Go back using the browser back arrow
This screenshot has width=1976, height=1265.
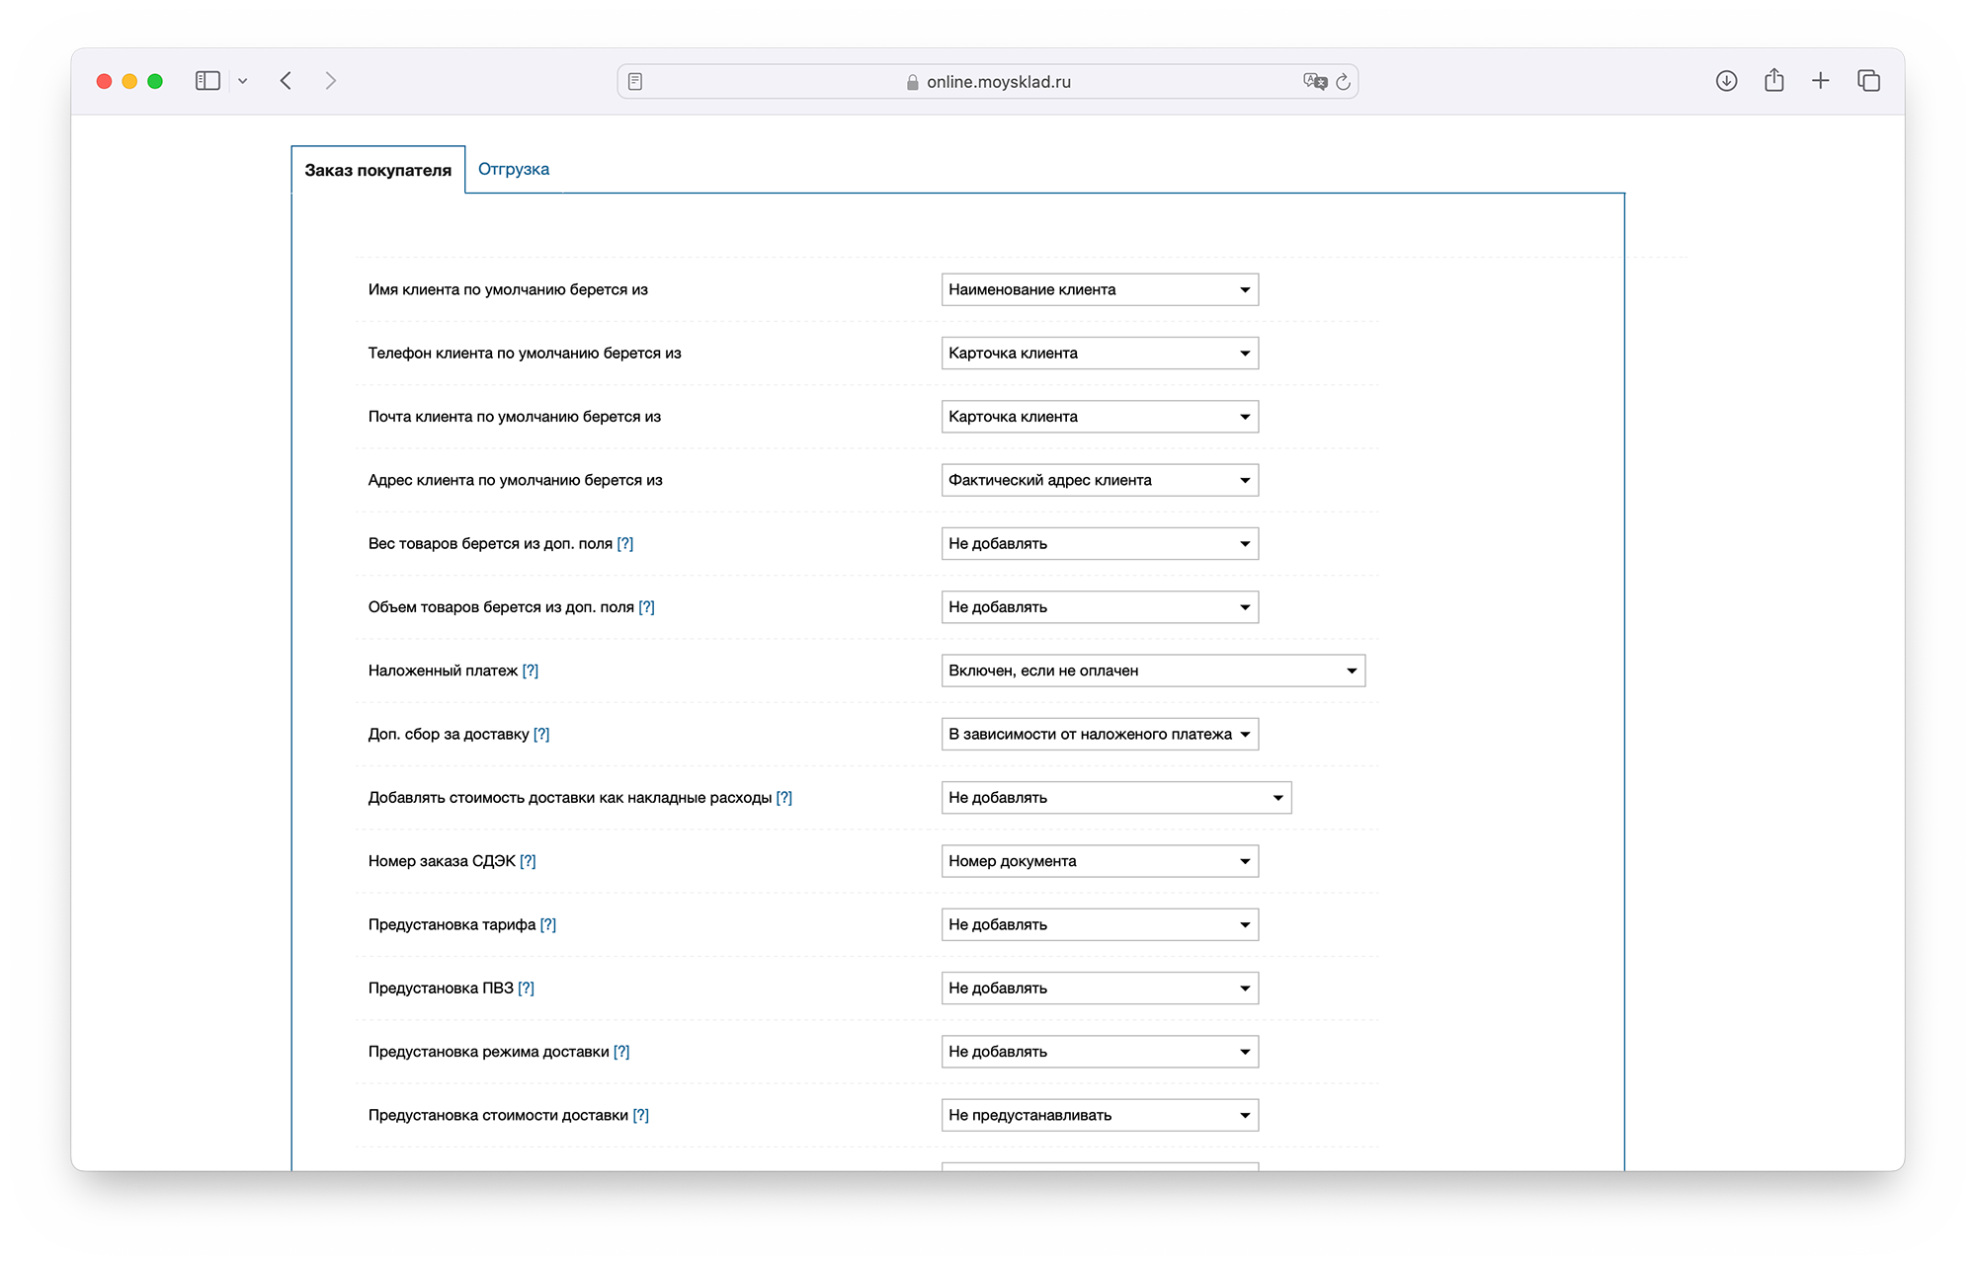coord(287,81)
